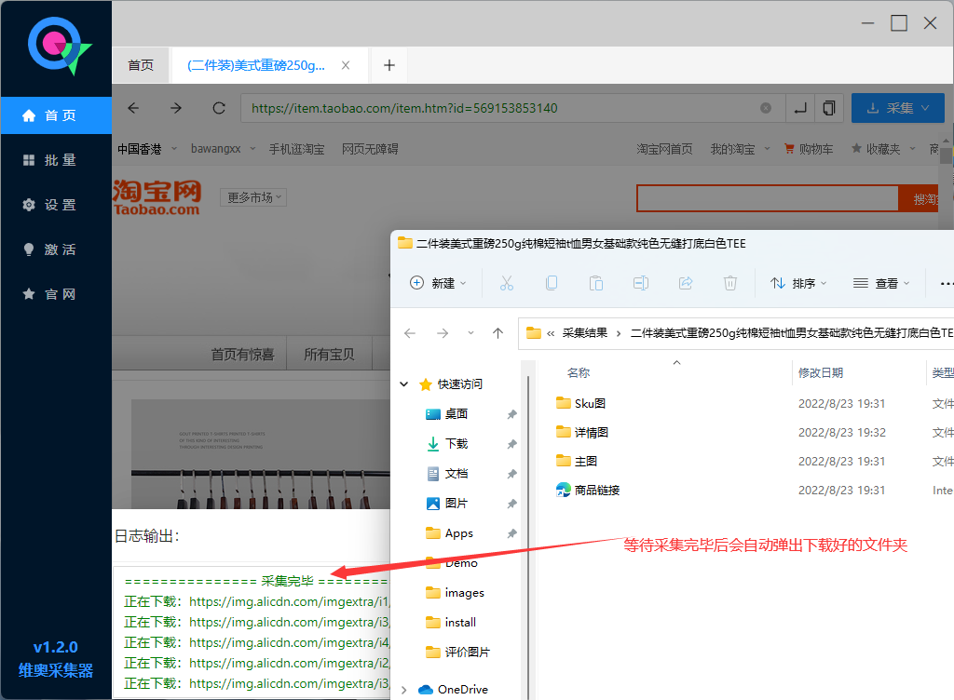Close the 二件装美式重磅 tab

345,65
